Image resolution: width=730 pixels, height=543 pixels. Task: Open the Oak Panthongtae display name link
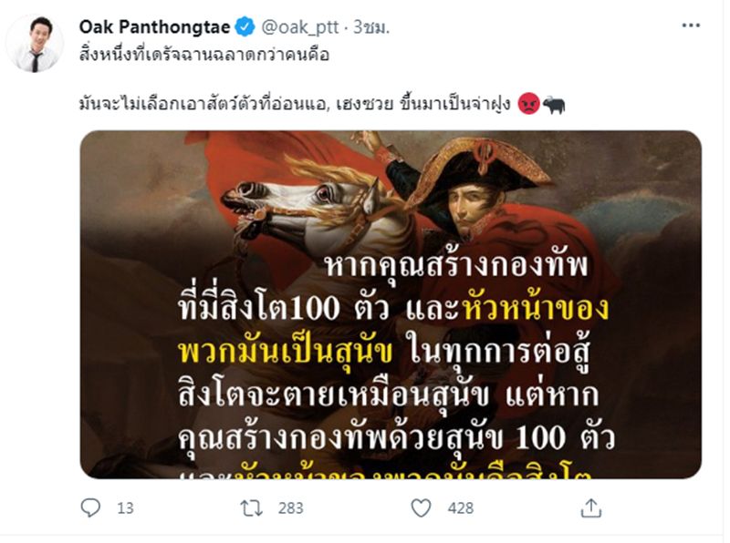click(x=154, y=27)
